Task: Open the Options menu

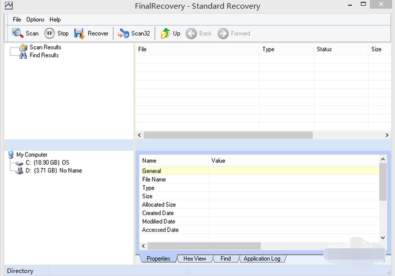Action: pyautogui.click(x=35, y=20)
